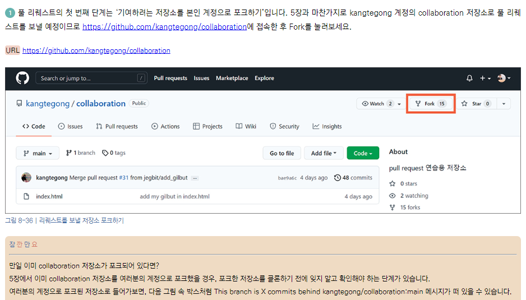Open the main branch selector dropdown
This screenshot has width=526, height=300.
tap(38, 153)
